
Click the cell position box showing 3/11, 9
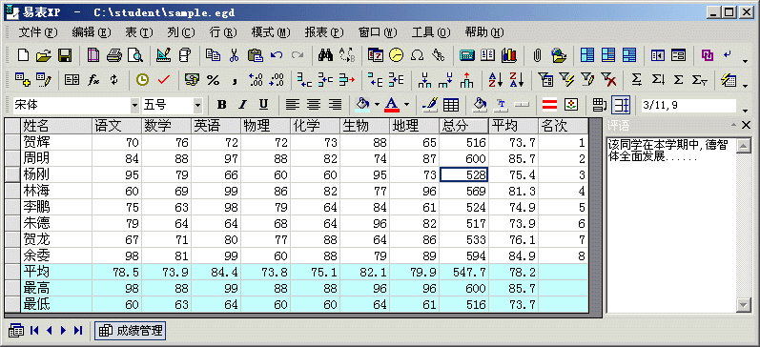688,105
